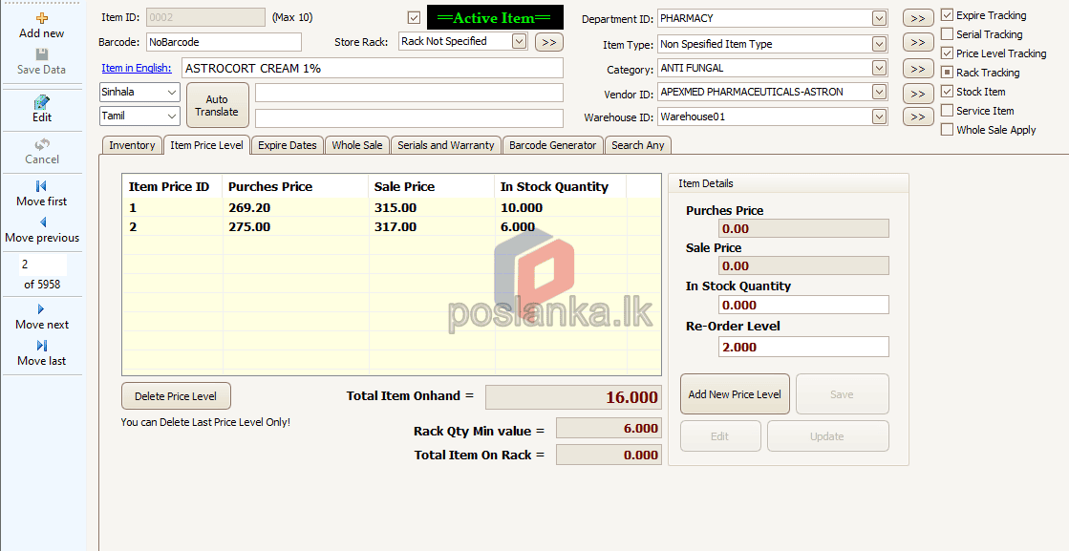The height and width of the screenshot is (551, 1069).
Task: Expand the Item Type dropdown
Action: click(880, 44)
